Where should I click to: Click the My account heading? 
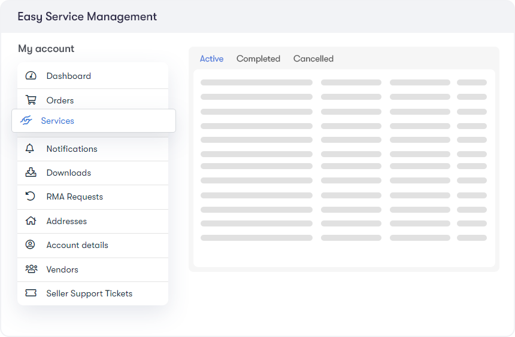[46, 48]
